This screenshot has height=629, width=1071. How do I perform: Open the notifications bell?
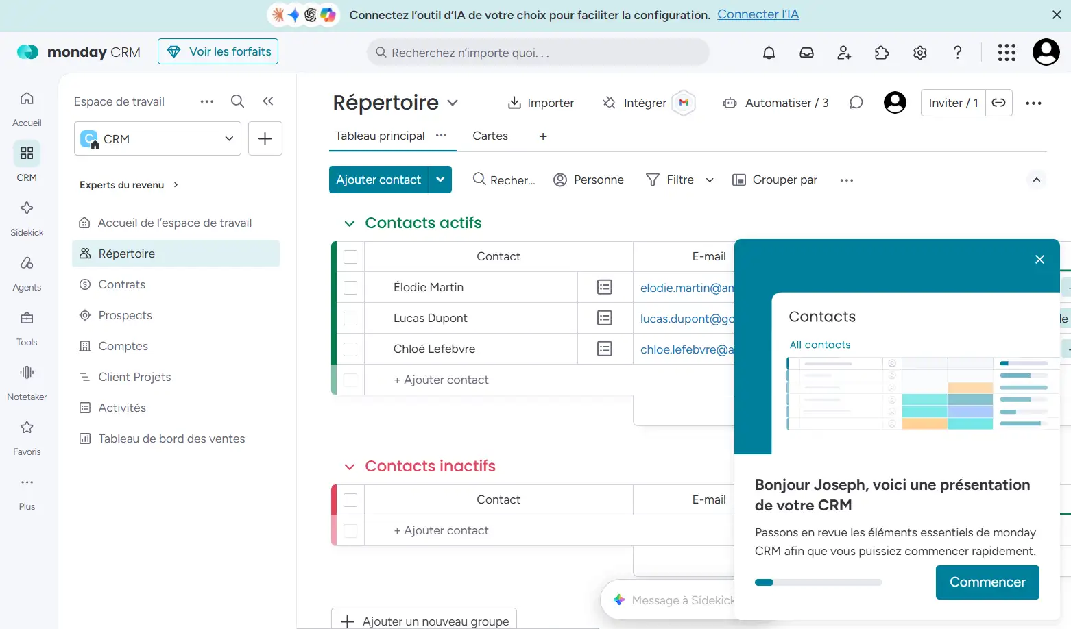[x=769, y=53]
